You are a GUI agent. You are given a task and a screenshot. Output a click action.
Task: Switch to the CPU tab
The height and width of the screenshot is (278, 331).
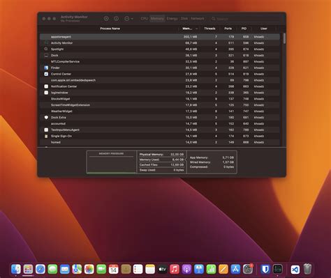pos(145,19)
